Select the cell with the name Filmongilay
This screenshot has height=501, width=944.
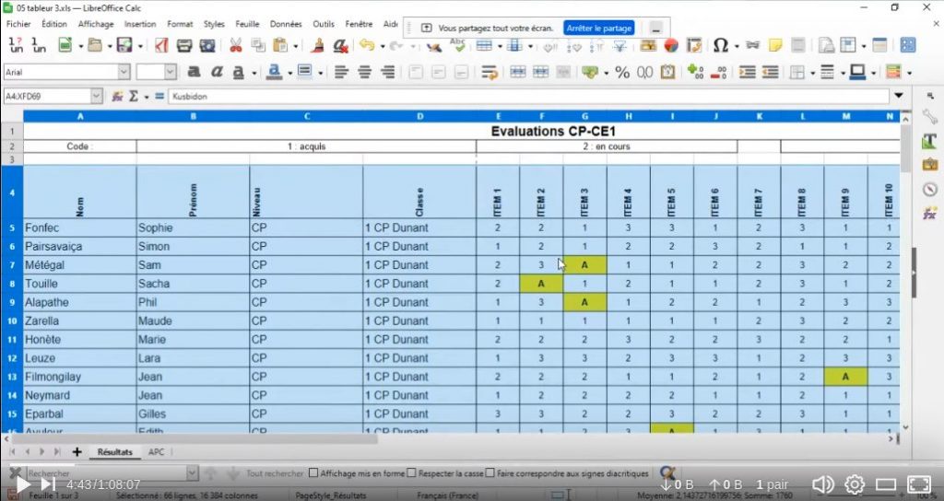pyautogui.click(x=79, y=377)
